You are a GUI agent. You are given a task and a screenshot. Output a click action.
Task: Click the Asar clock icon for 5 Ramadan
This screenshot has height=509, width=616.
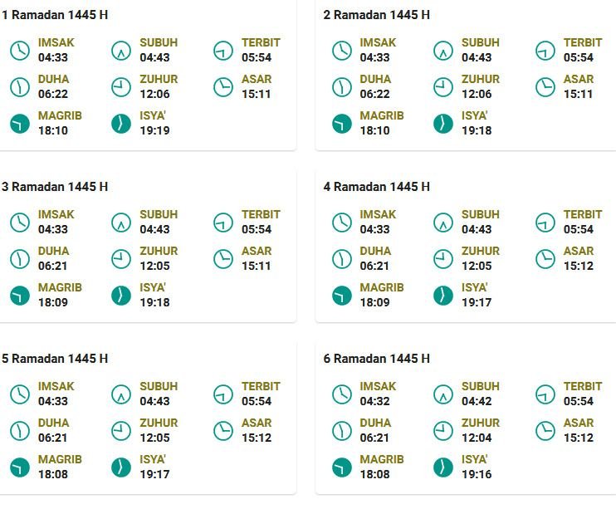coord(223,430)
